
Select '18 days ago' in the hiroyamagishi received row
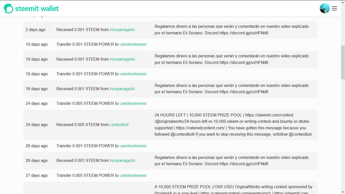(x=37, y=89)
